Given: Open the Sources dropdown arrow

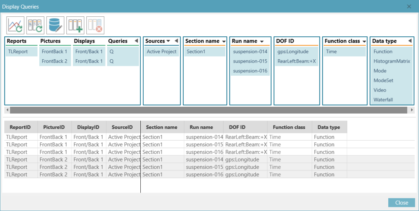Looking at the screenshot, I should (x=168, y=41).
